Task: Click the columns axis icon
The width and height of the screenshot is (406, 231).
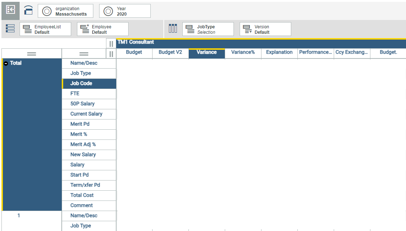Action: (173, 29)
